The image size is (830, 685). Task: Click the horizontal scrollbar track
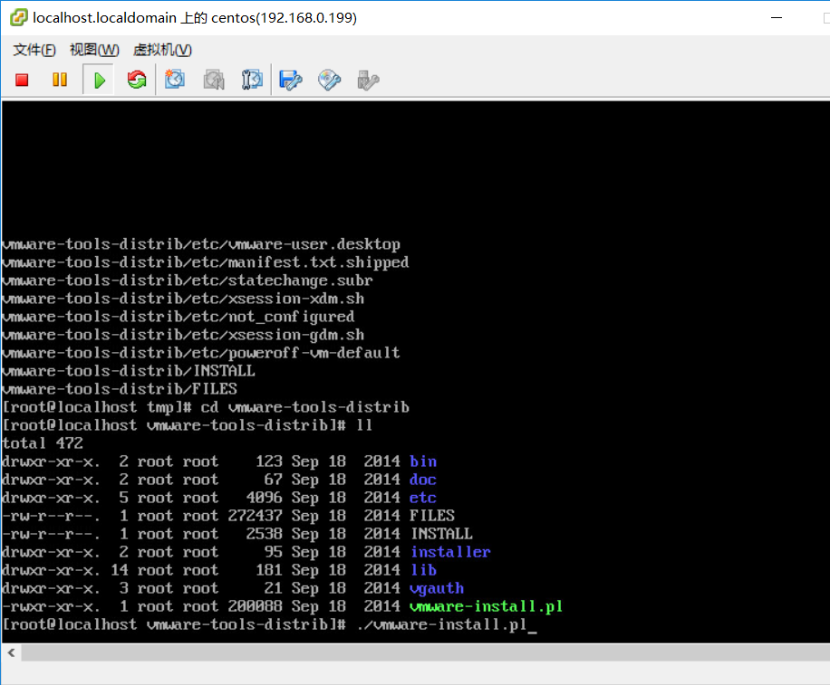[x=425, y=652]
